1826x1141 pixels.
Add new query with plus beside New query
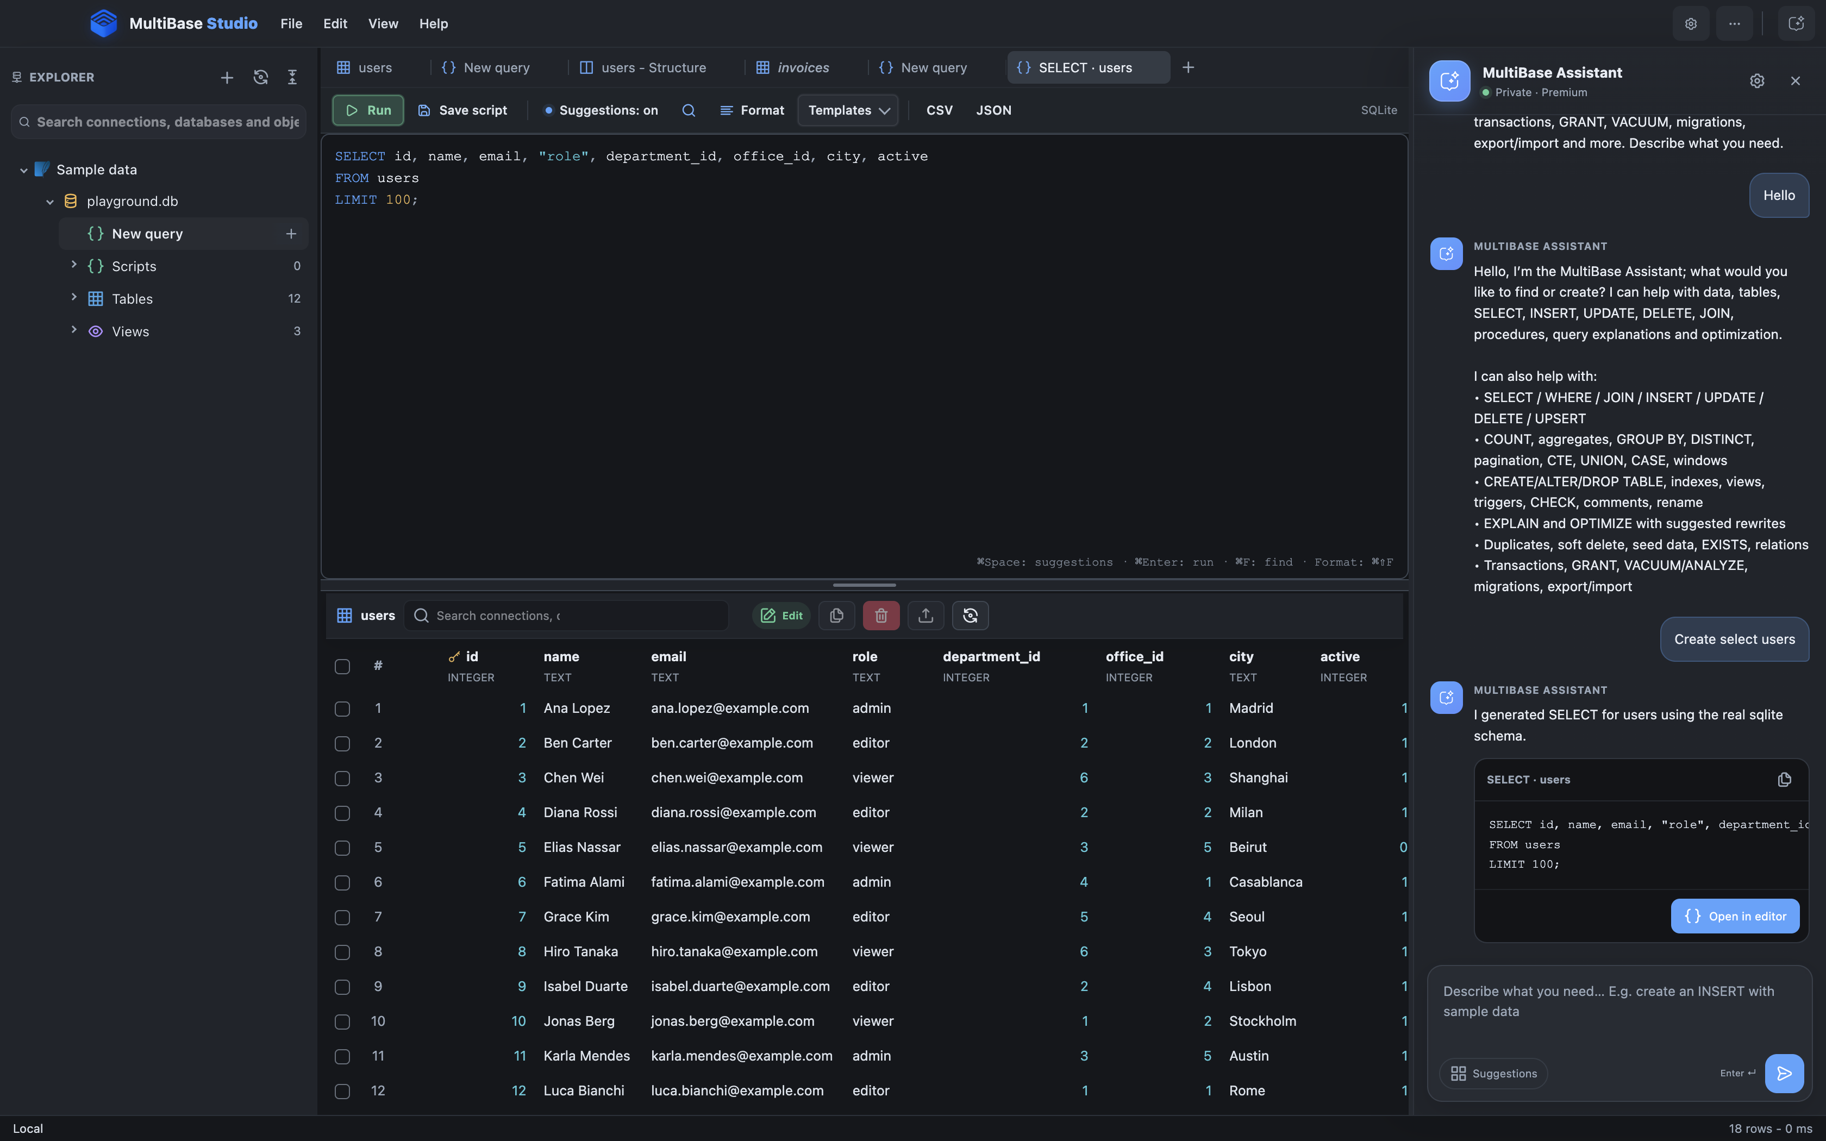(x=291, y=234)
